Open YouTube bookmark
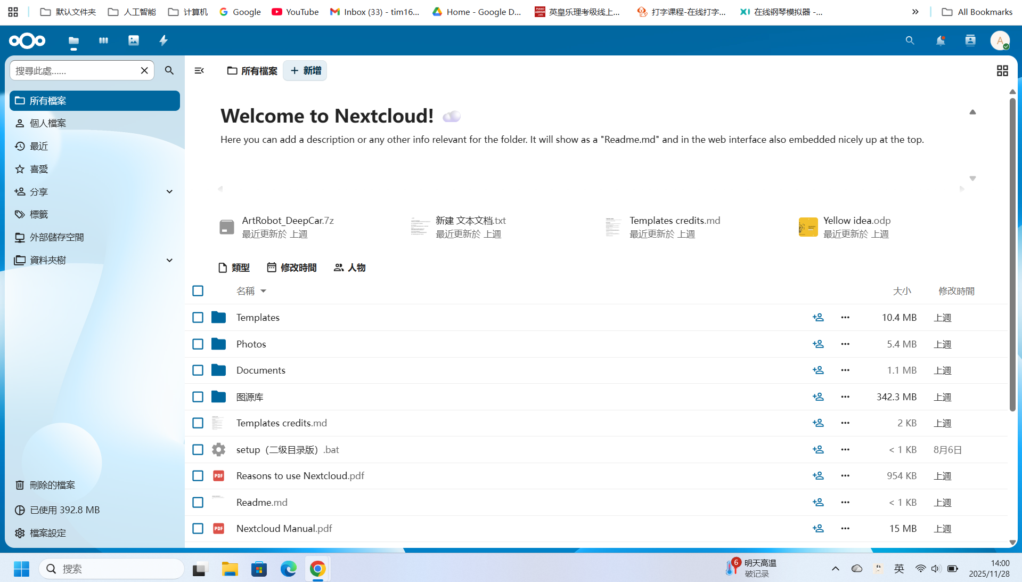The height and width of the screenshot is (582, 1022). pos(295,12)
